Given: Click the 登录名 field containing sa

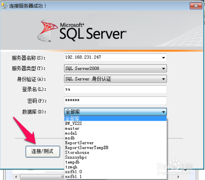Looking at the screenshot, I should pos(115,89).
